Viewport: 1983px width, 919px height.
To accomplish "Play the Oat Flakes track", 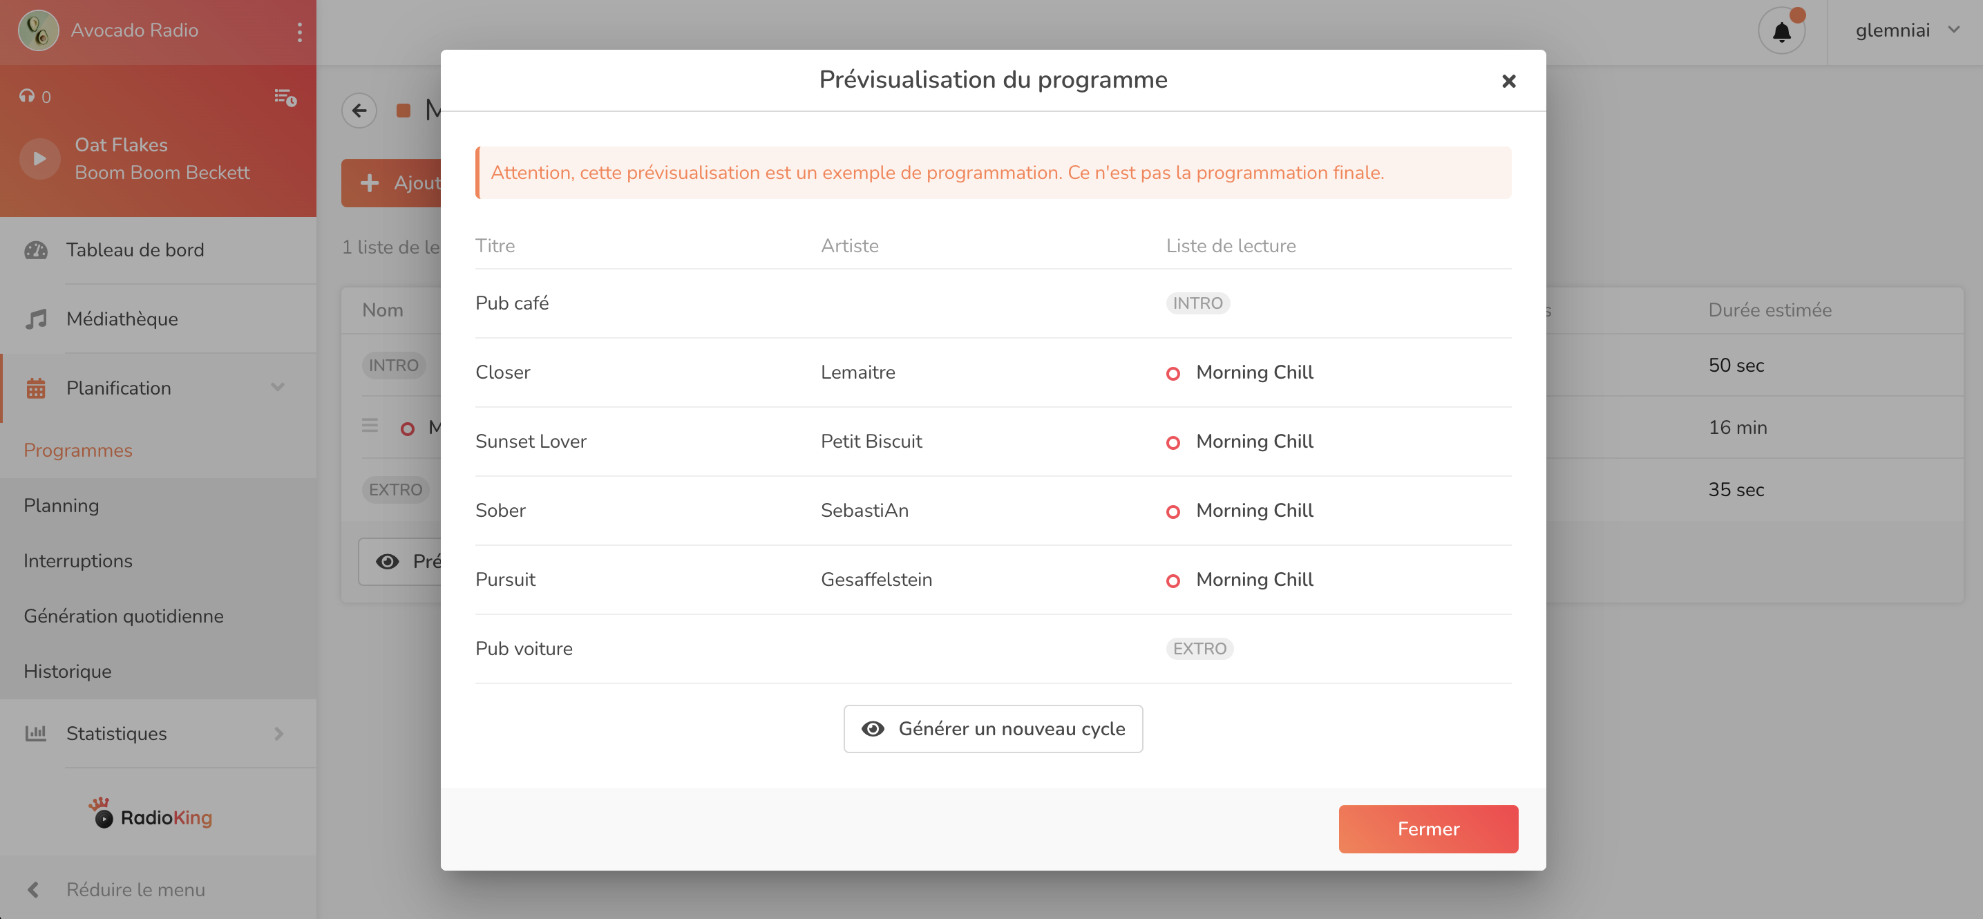I will 39,158.
